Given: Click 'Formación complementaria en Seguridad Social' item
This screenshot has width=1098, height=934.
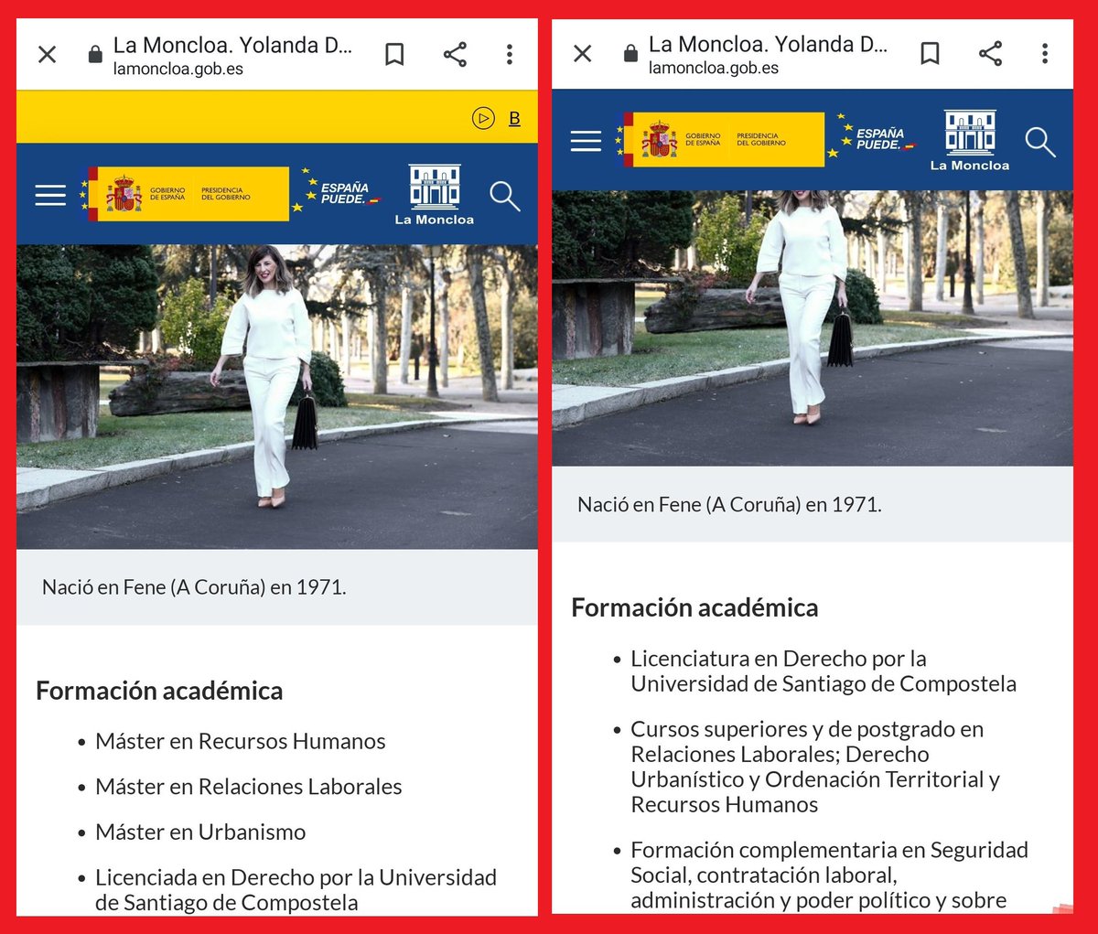Looking at the screenshot, I should pos(829,875).
